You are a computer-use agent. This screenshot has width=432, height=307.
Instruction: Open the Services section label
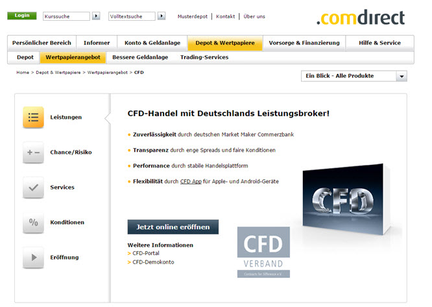tap(62, 188)
